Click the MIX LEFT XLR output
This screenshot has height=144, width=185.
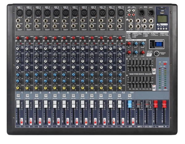click(x=141, y=13)
